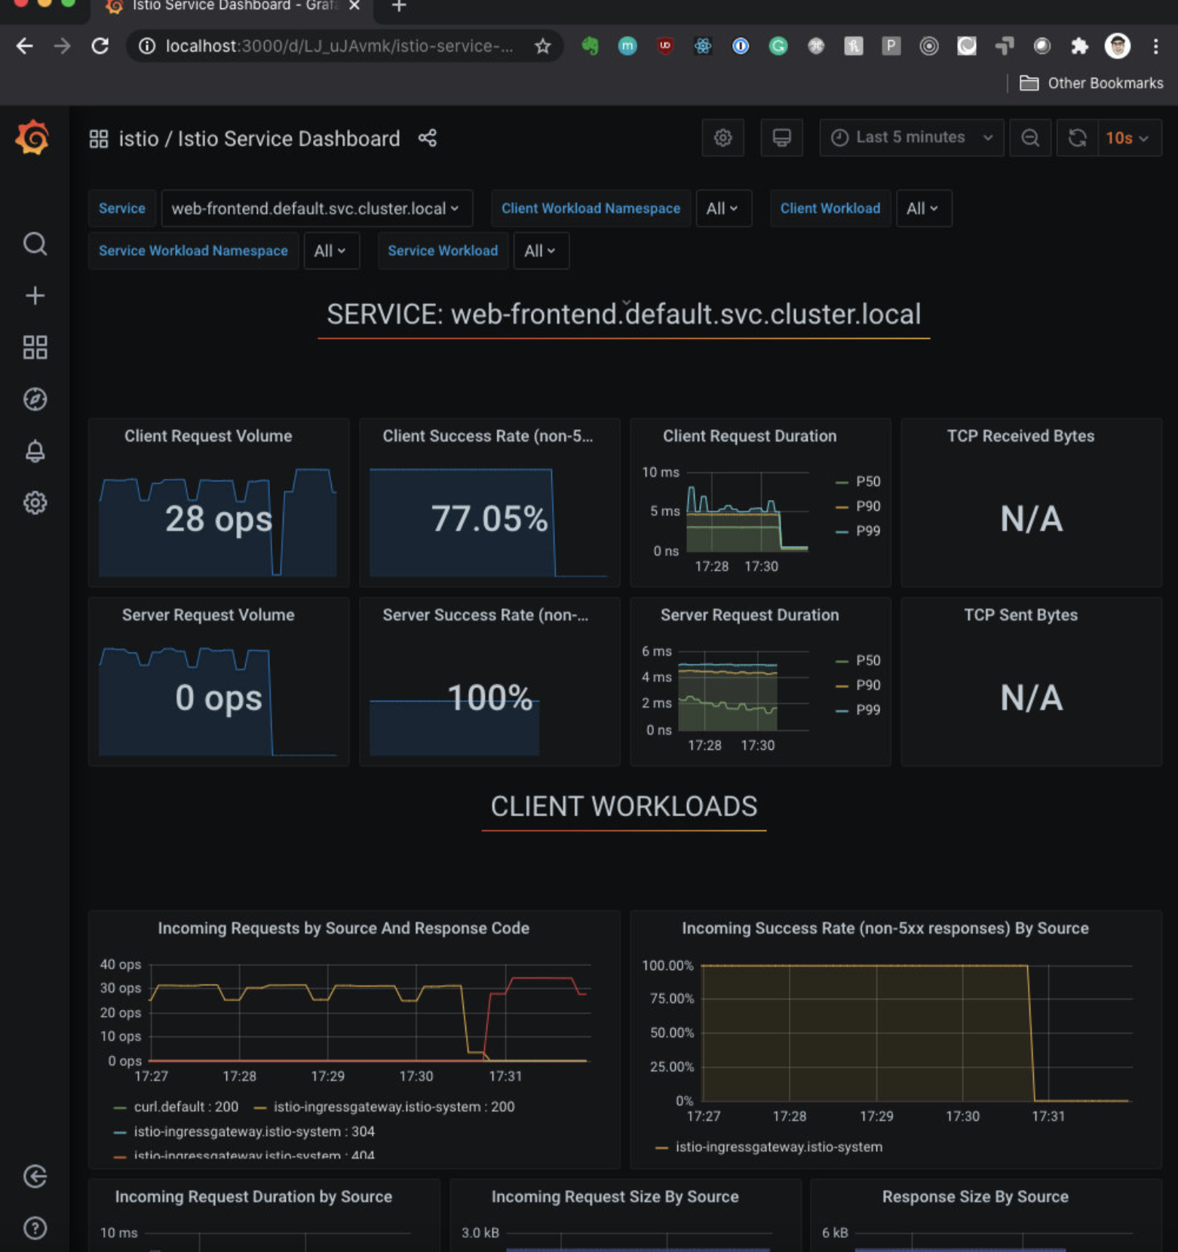Click Incoming Request Duration by Source title
This screenshot has height=1252, width=1178.
253,1197
